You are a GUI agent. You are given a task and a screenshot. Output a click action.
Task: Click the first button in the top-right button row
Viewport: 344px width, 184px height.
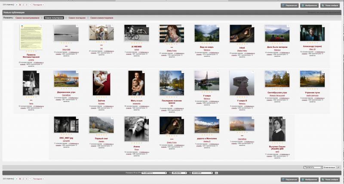[289, 6]
